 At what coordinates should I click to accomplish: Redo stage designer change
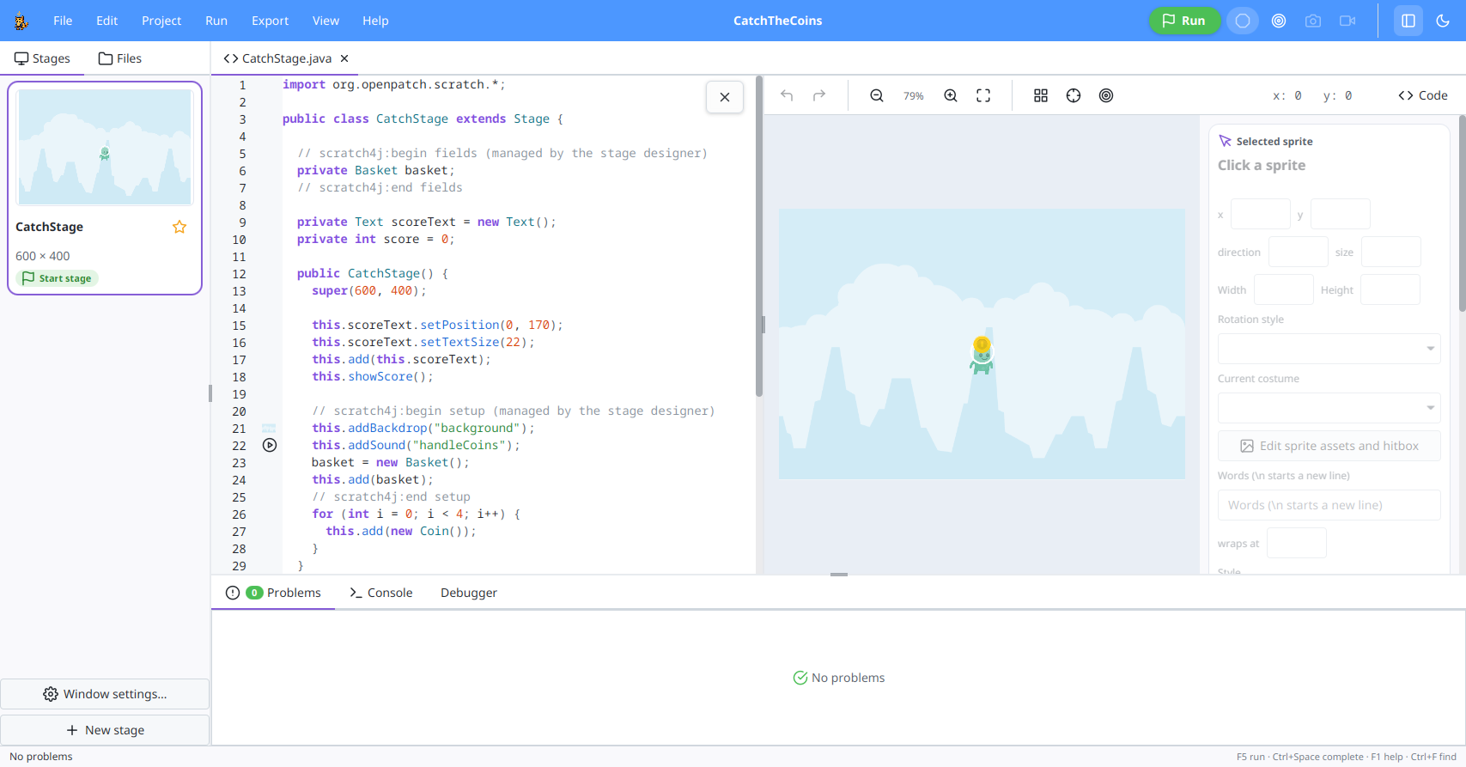click(819, 95)
